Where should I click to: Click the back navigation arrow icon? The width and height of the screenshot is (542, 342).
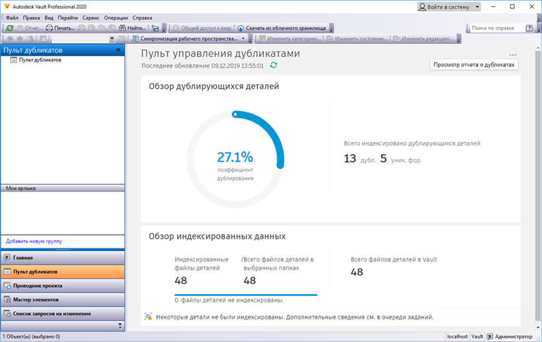[10, 39]
